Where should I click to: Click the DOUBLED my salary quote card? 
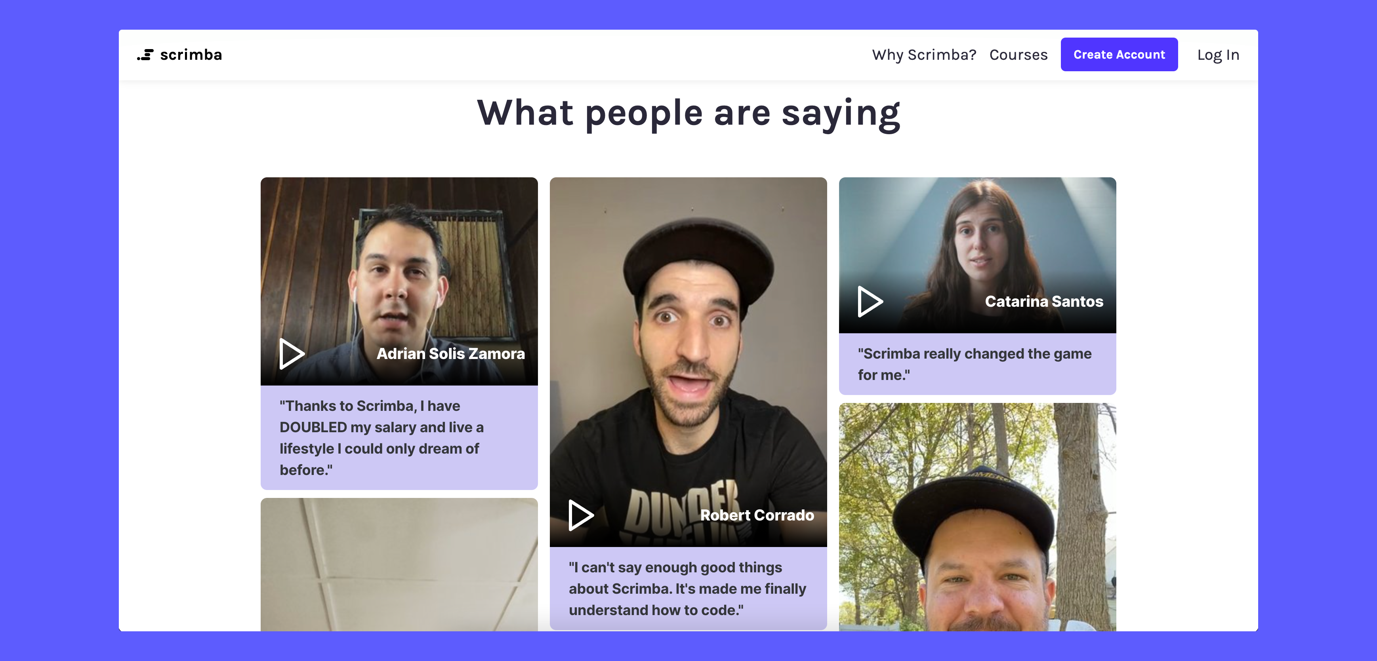(399, 438)
